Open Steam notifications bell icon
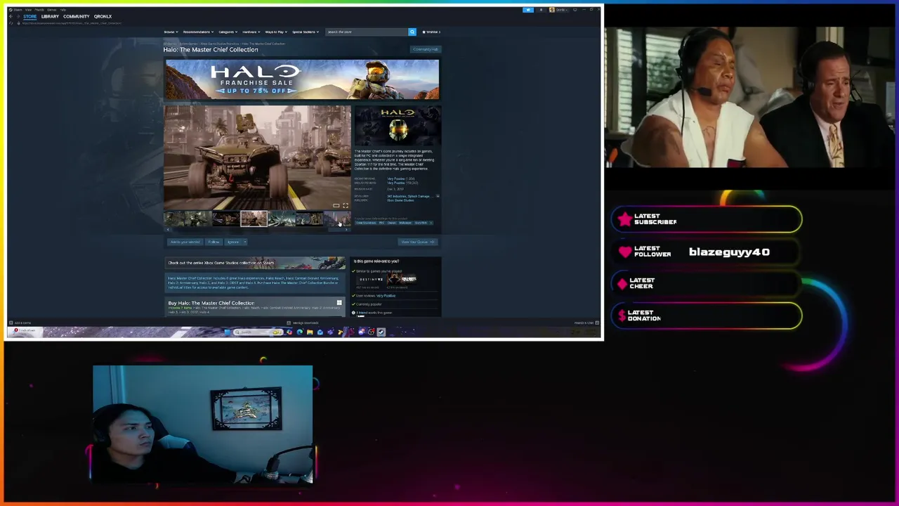This screenshot has height=506, width=899. 541,10
